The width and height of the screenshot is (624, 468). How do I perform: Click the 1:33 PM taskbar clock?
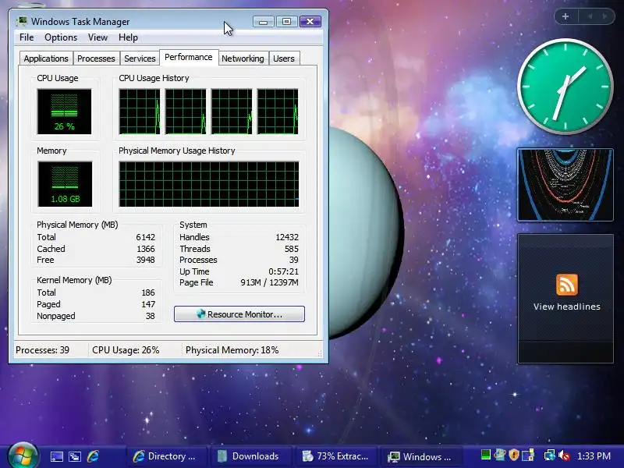594,456
